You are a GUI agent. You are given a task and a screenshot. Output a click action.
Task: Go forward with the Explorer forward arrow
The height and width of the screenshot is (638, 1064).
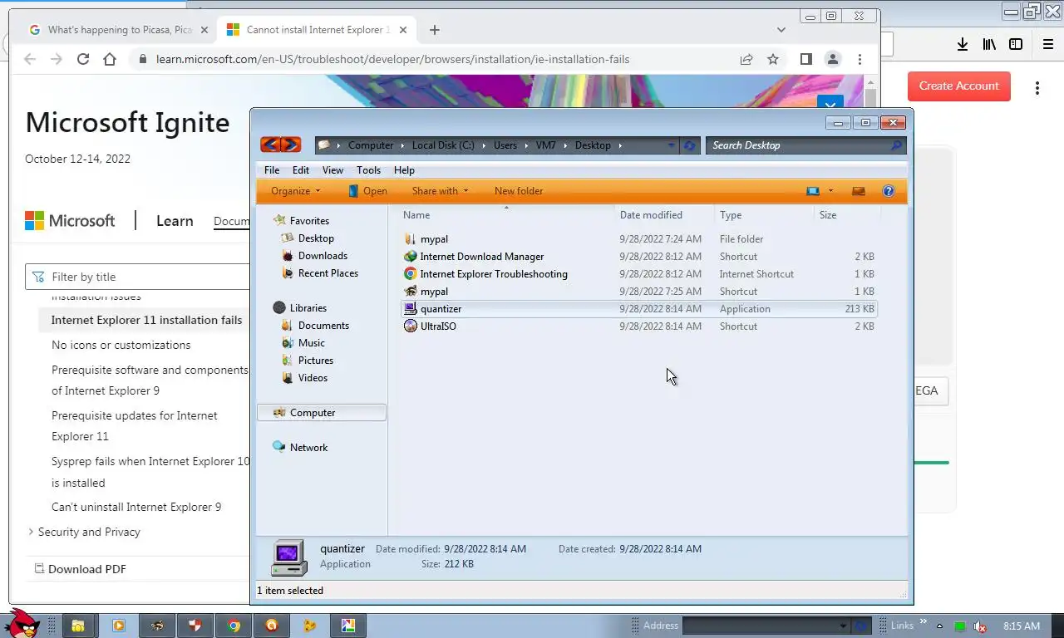click(x=290, y=145)
